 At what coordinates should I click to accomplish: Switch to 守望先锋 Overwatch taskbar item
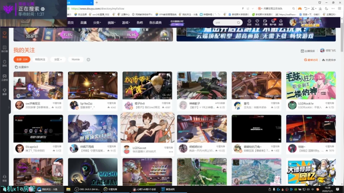pyautogui.click(x=110, y=189)
